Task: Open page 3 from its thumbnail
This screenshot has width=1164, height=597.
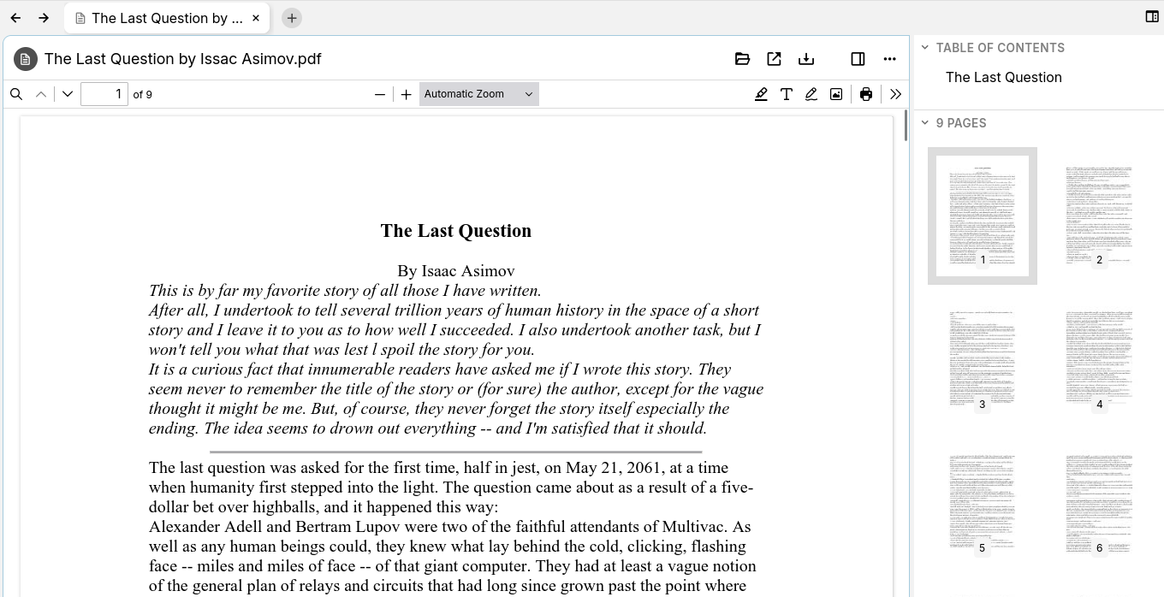Action: (x=981, y=359)
